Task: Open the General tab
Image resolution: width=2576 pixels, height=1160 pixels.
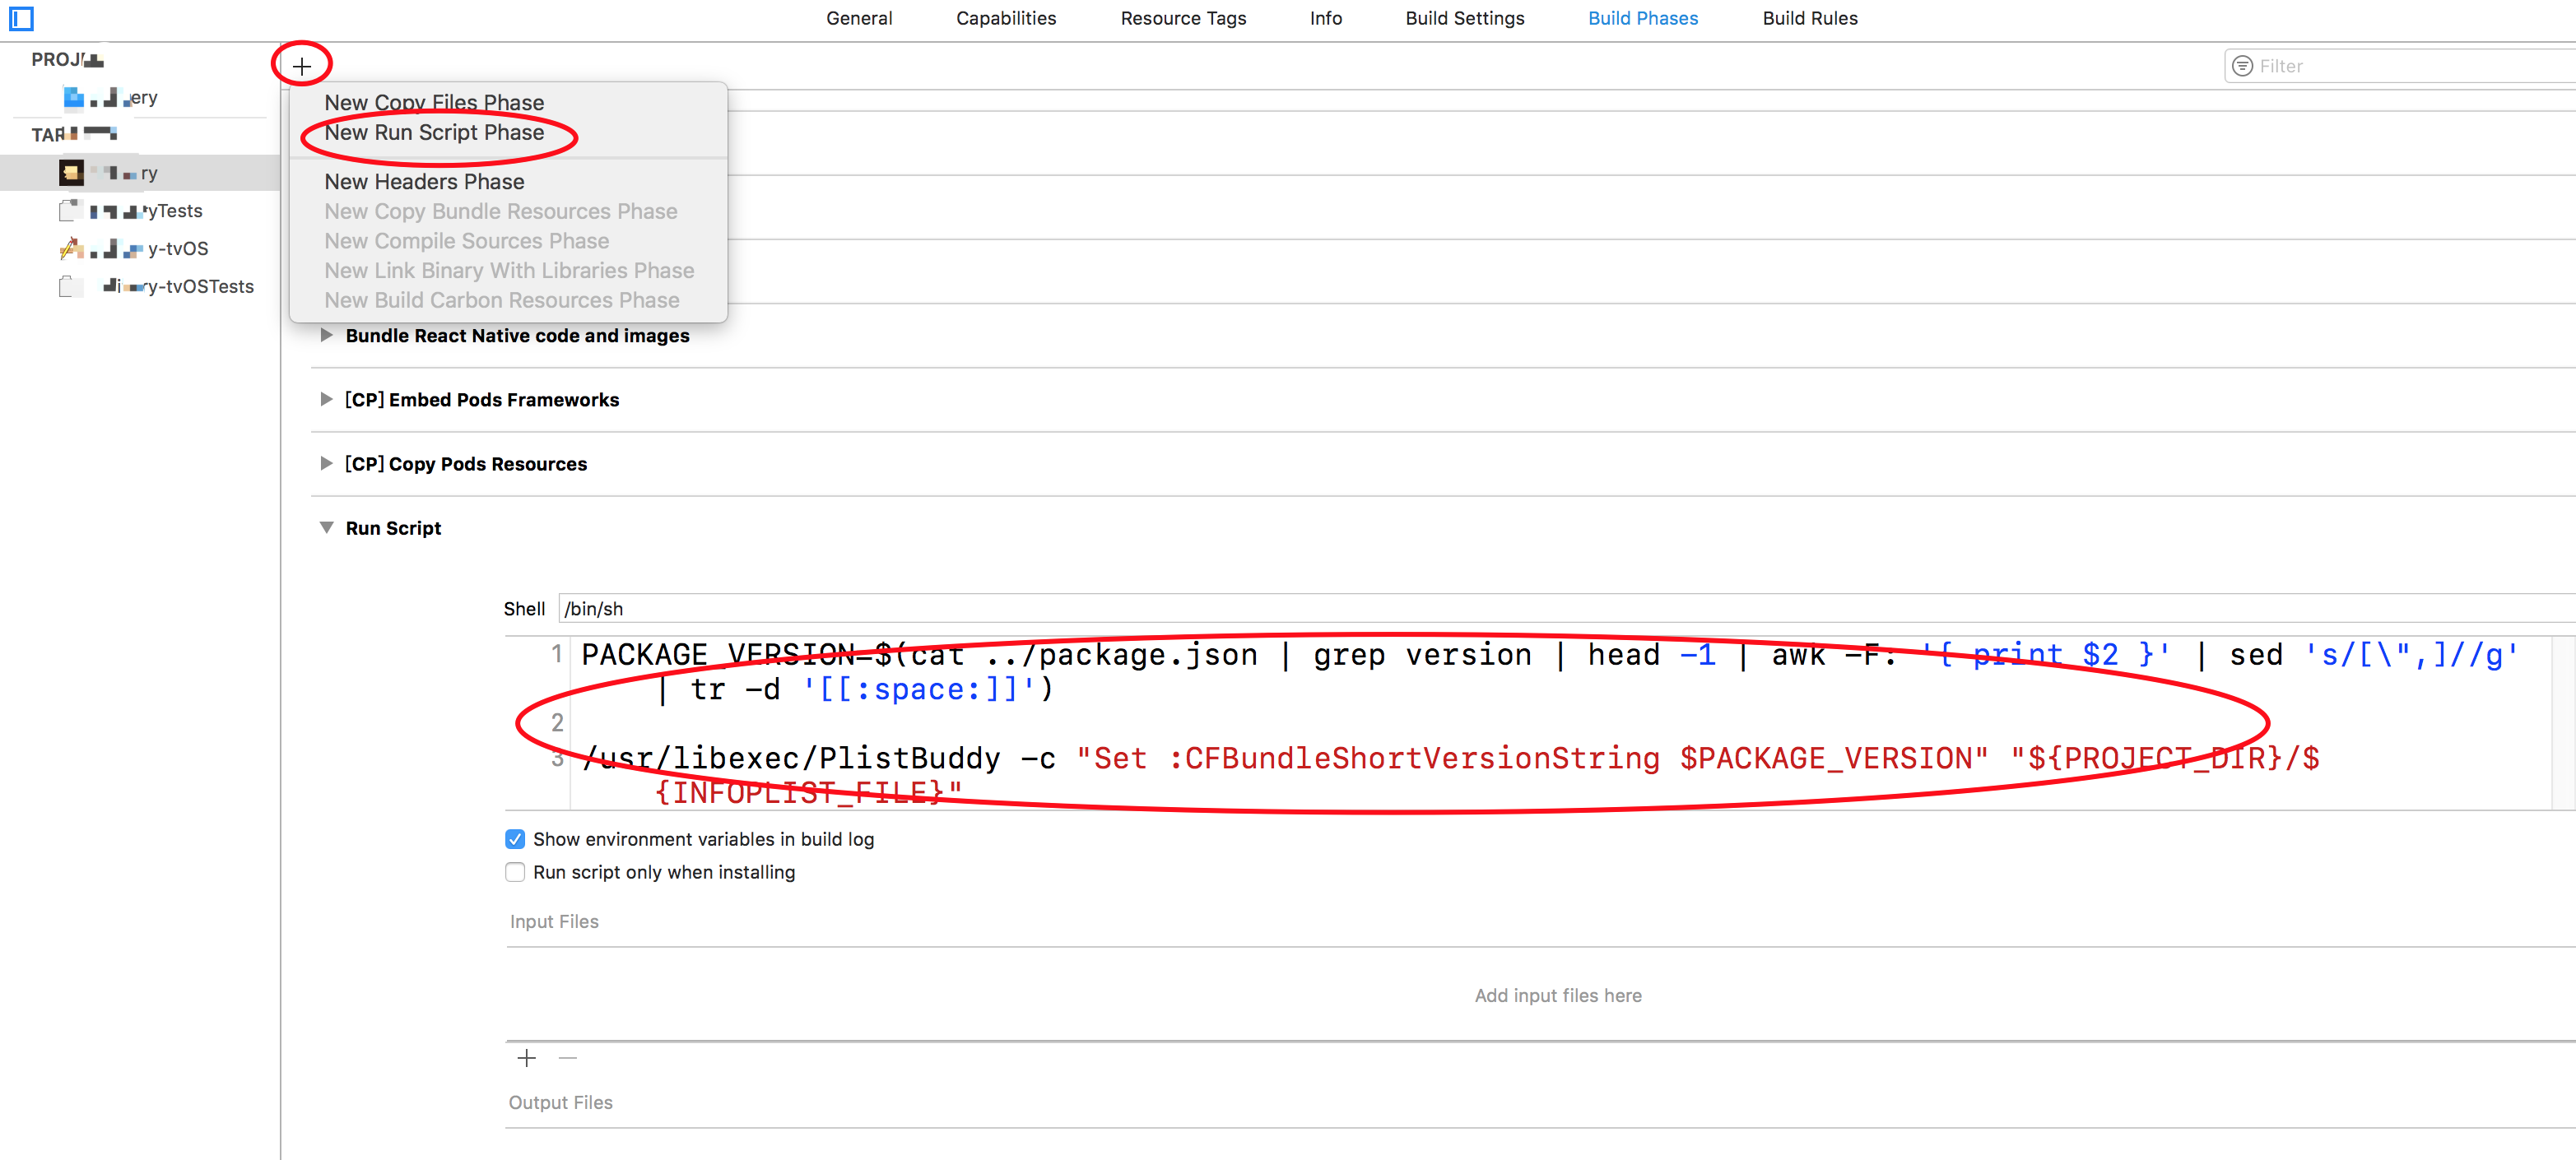Action: (858, 18)
